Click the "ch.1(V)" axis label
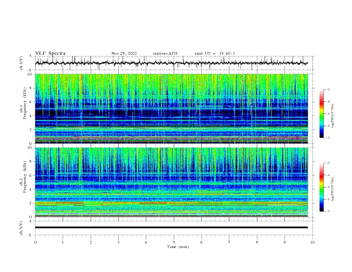Viewport: 352px width, 272px height. [21, 63]
